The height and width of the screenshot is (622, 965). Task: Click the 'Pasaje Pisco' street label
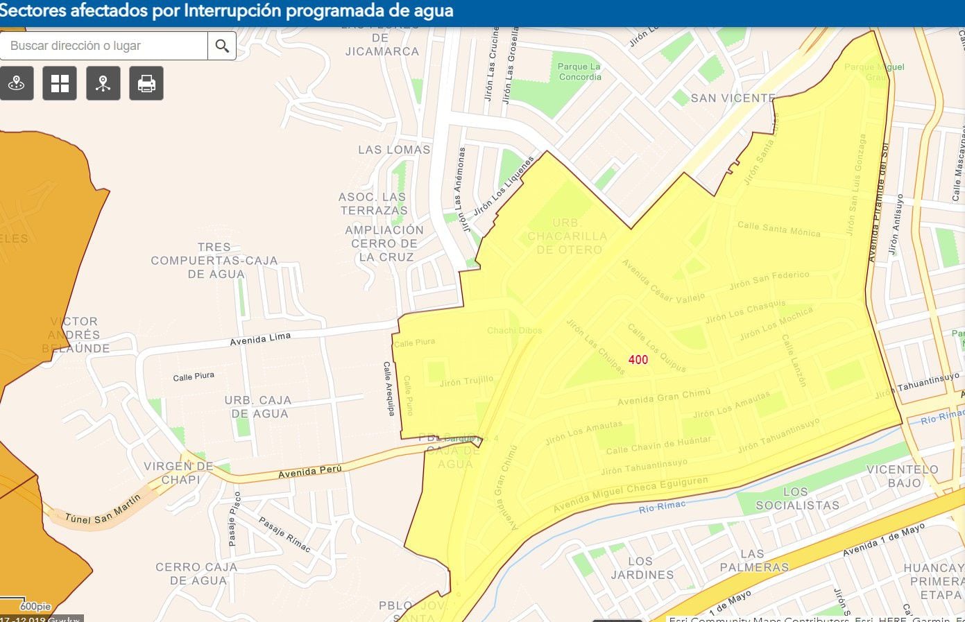[234, 519]
